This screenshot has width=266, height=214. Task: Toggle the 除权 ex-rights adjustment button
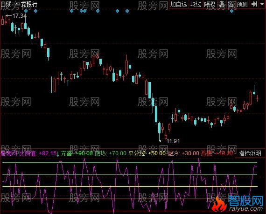tap(210, 4)
